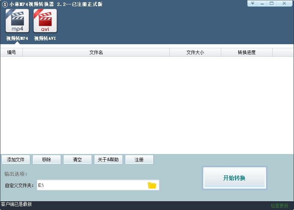294x210 pixels.
Task: Close the converter window
Action: click(284, 3)
